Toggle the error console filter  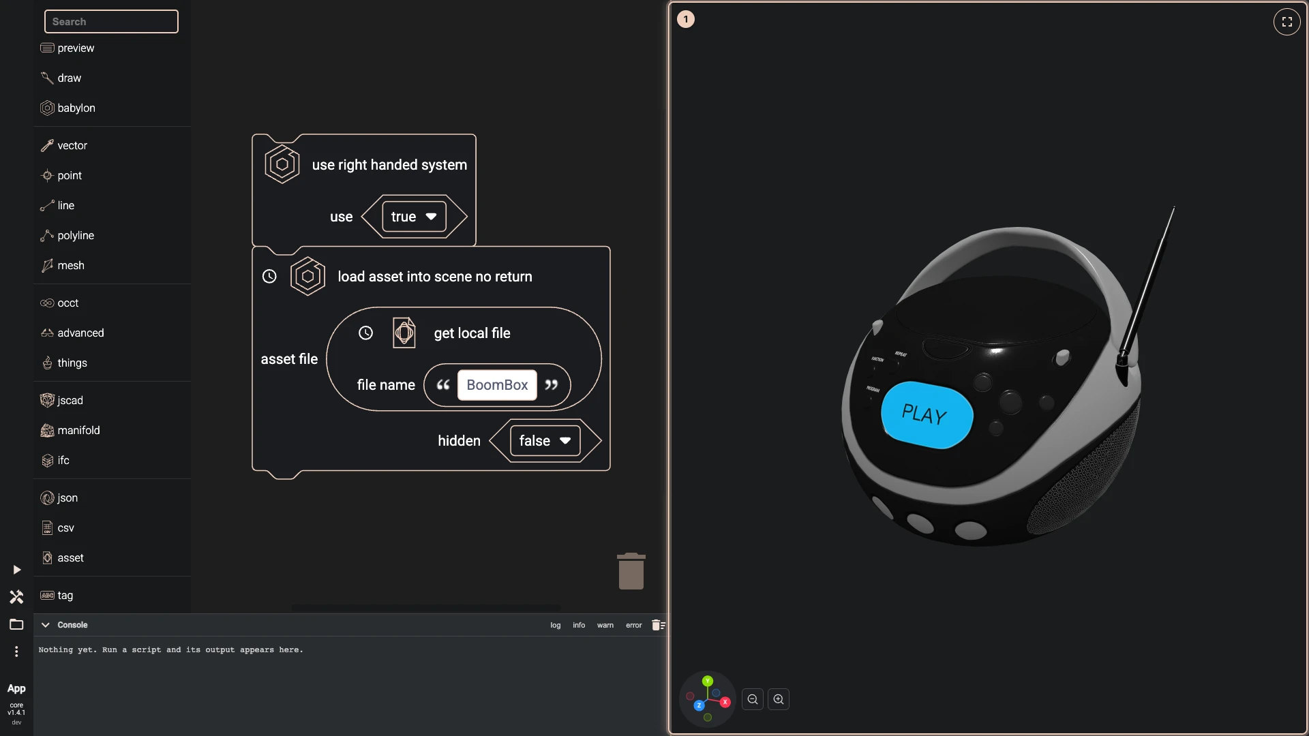(x=634, y=625)
